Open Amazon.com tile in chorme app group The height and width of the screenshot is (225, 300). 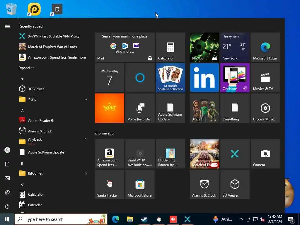110,154
